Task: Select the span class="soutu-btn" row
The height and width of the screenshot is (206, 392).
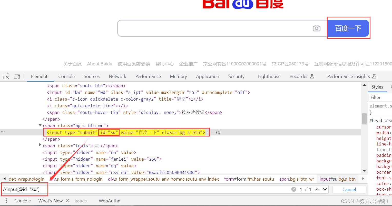Action: [x=86, y=86]
